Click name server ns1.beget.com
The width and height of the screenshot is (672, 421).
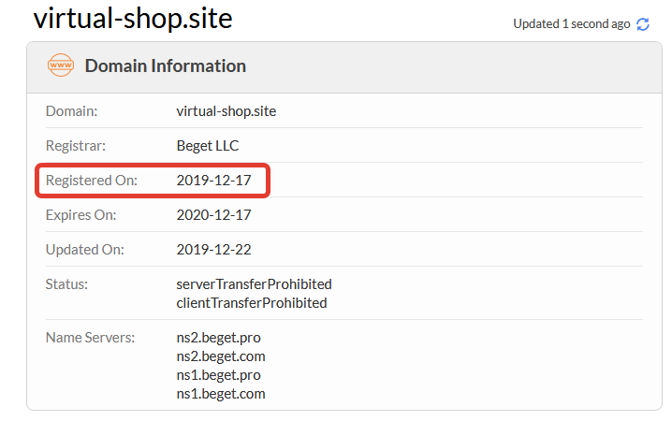(x=221, y=394)
